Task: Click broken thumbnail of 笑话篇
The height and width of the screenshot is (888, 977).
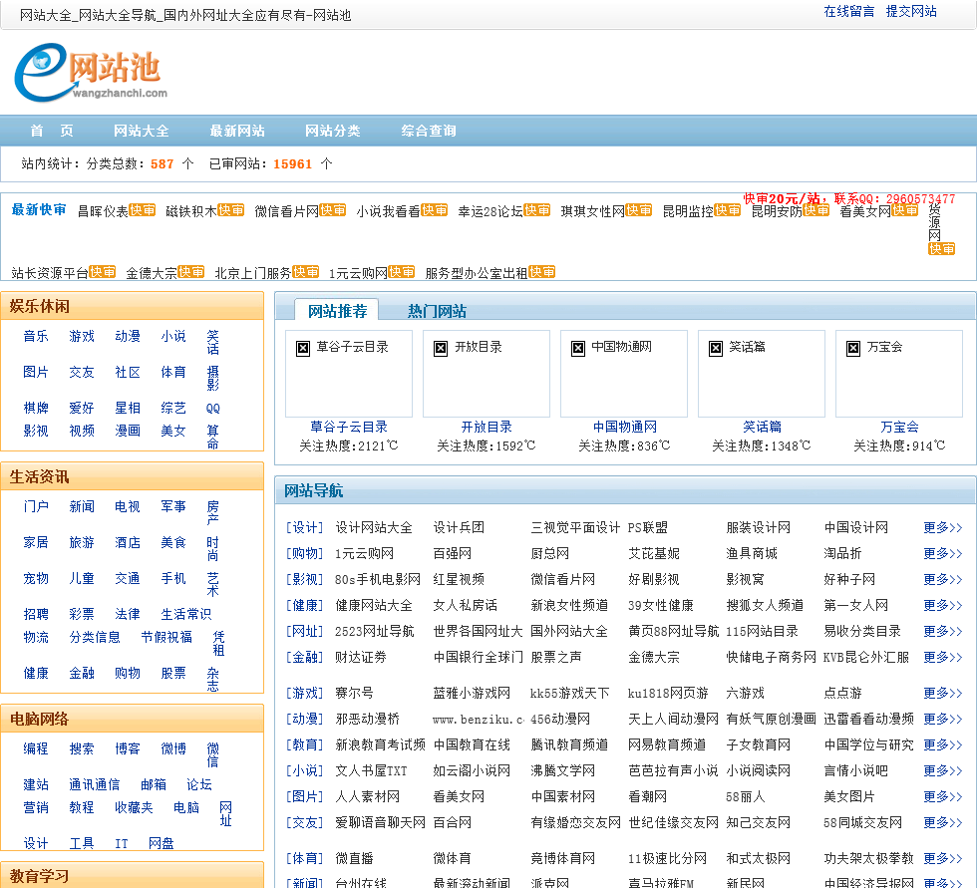Action: click(x=762, y=374)
